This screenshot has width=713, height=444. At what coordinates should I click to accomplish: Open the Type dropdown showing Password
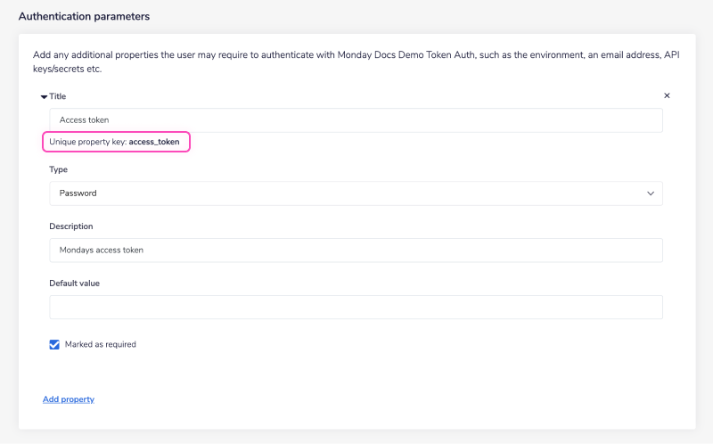[x=356, y=193]
